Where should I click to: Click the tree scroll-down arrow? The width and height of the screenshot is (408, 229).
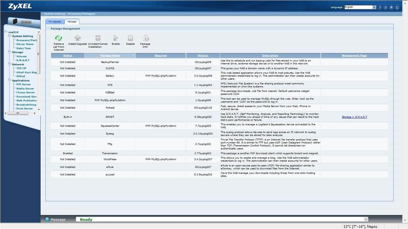point(39,110)
